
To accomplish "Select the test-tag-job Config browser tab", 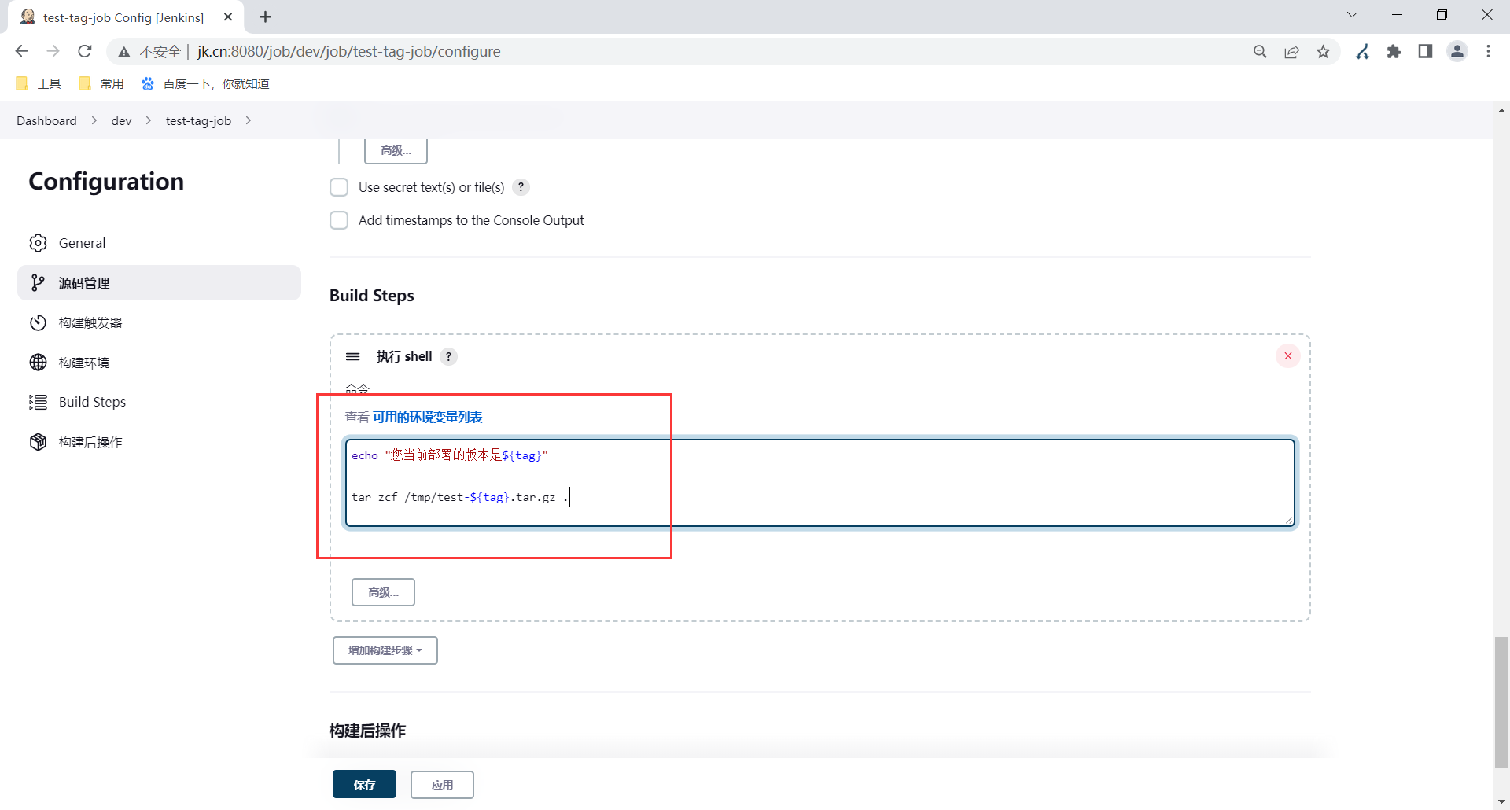I will point(126,17).
